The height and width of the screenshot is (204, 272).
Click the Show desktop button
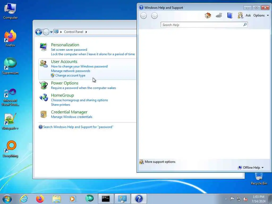[270, 199]
